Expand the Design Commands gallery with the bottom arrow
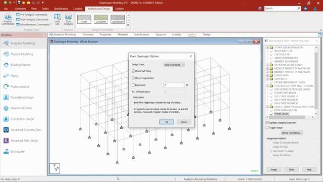The width and height of the screenshot is (323, 182). [x=128, y=25]
